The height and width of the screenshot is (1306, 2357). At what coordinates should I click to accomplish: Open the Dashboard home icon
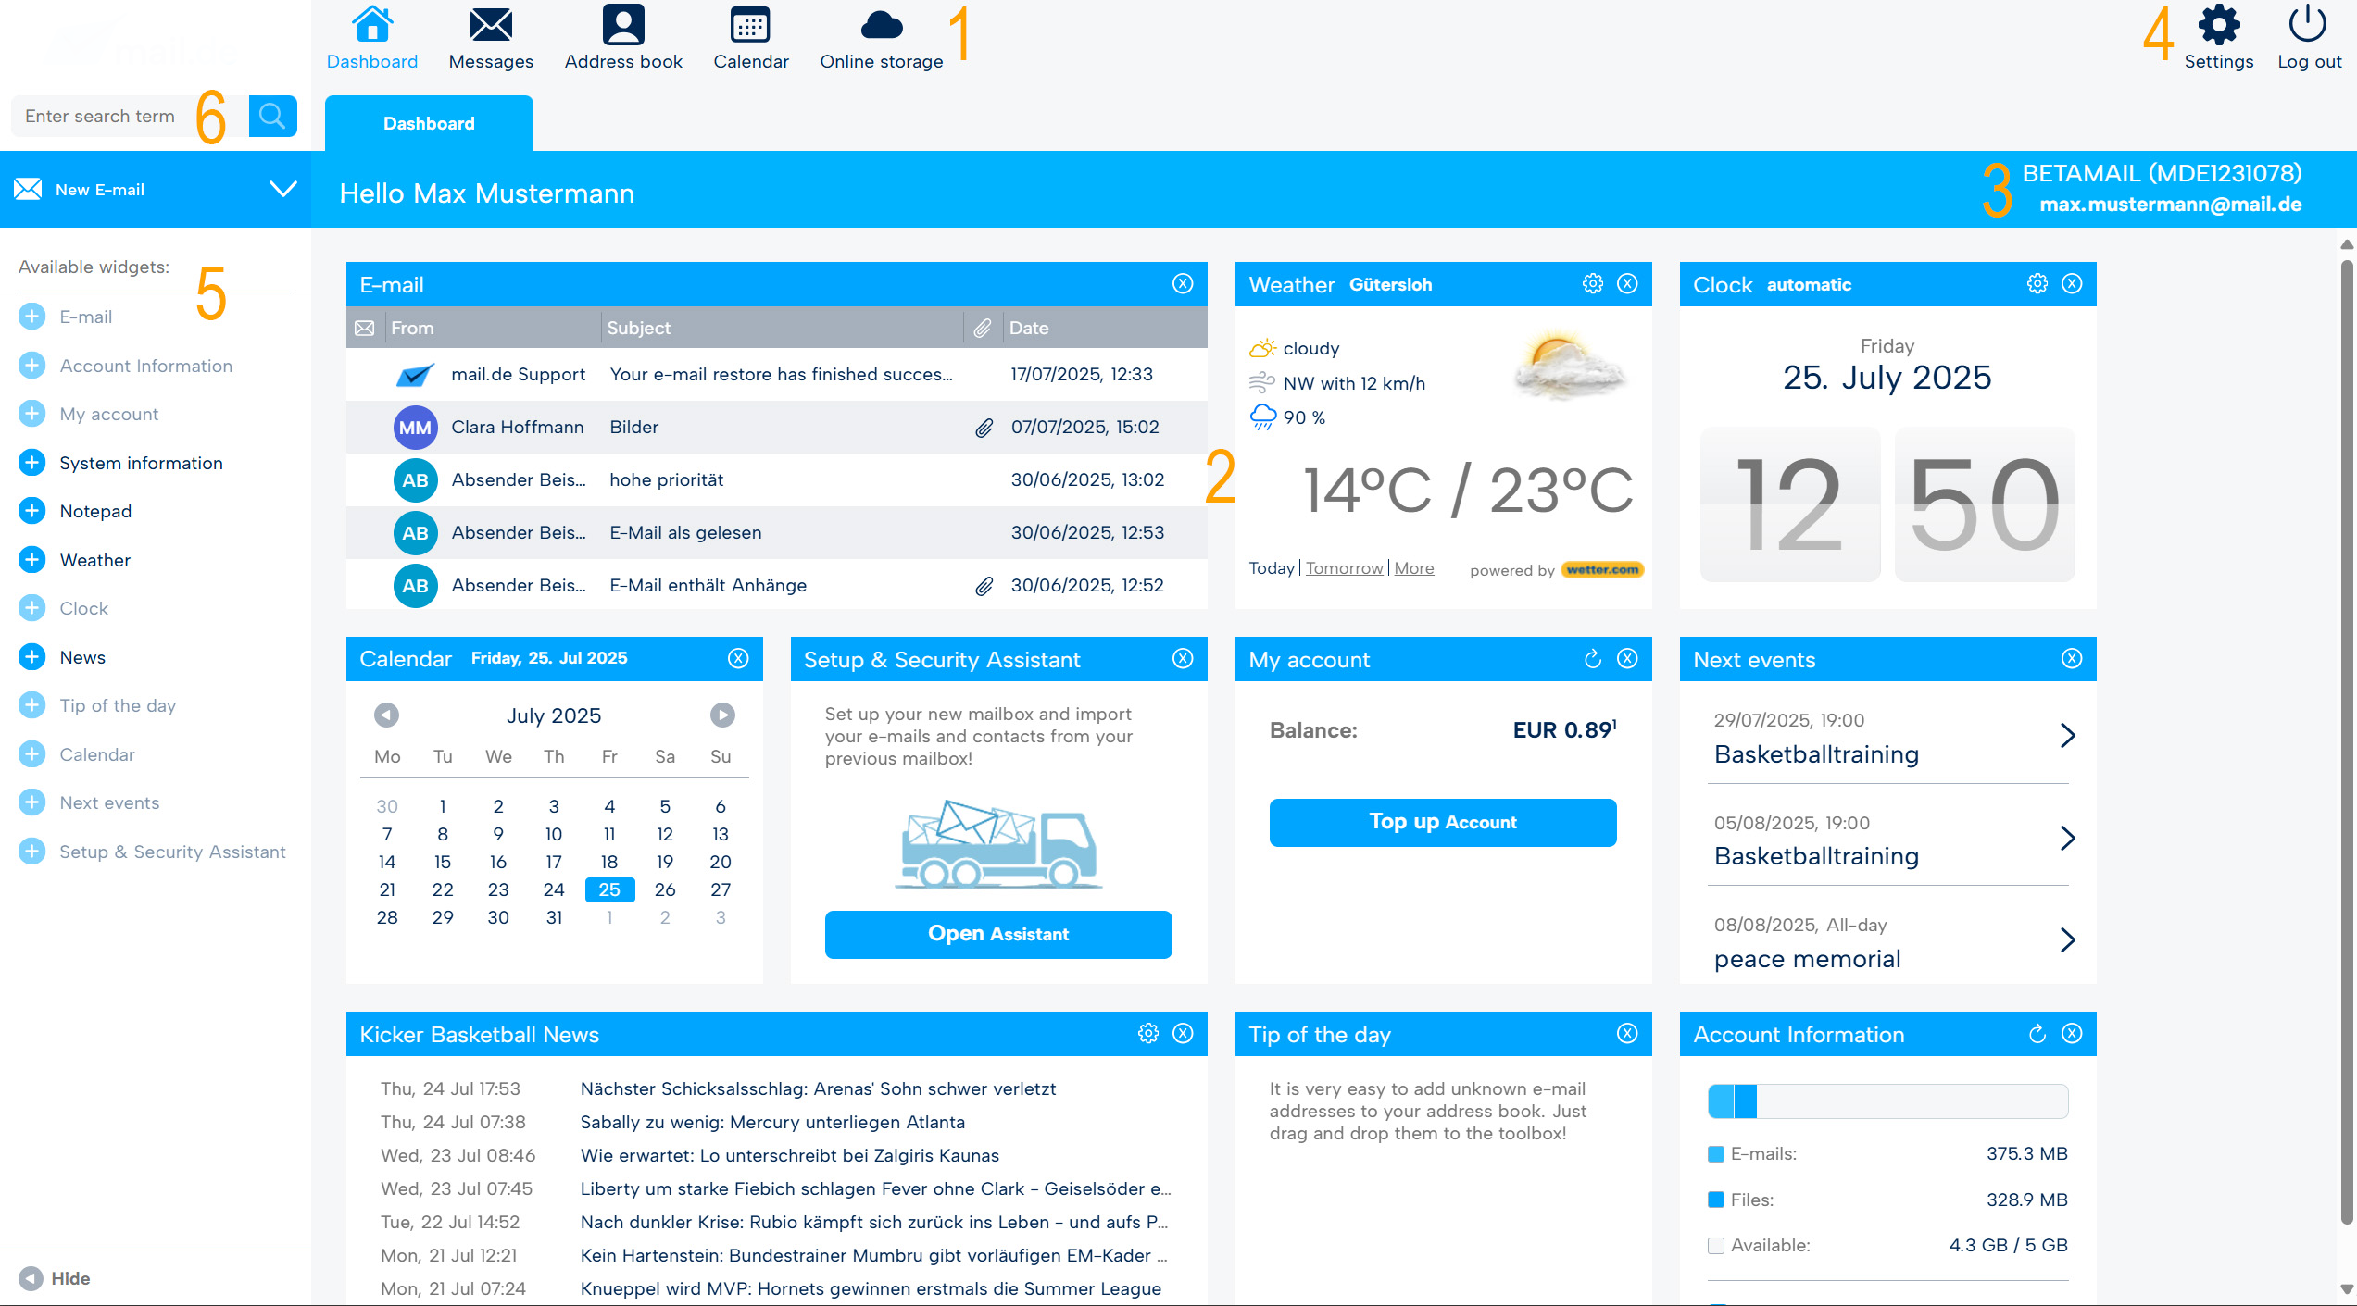tap(372, 25)
